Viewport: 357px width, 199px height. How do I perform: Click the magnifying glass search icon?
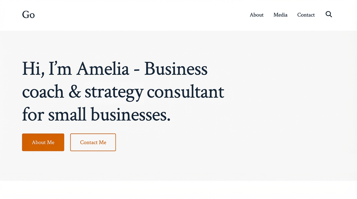tap(329, 15)
